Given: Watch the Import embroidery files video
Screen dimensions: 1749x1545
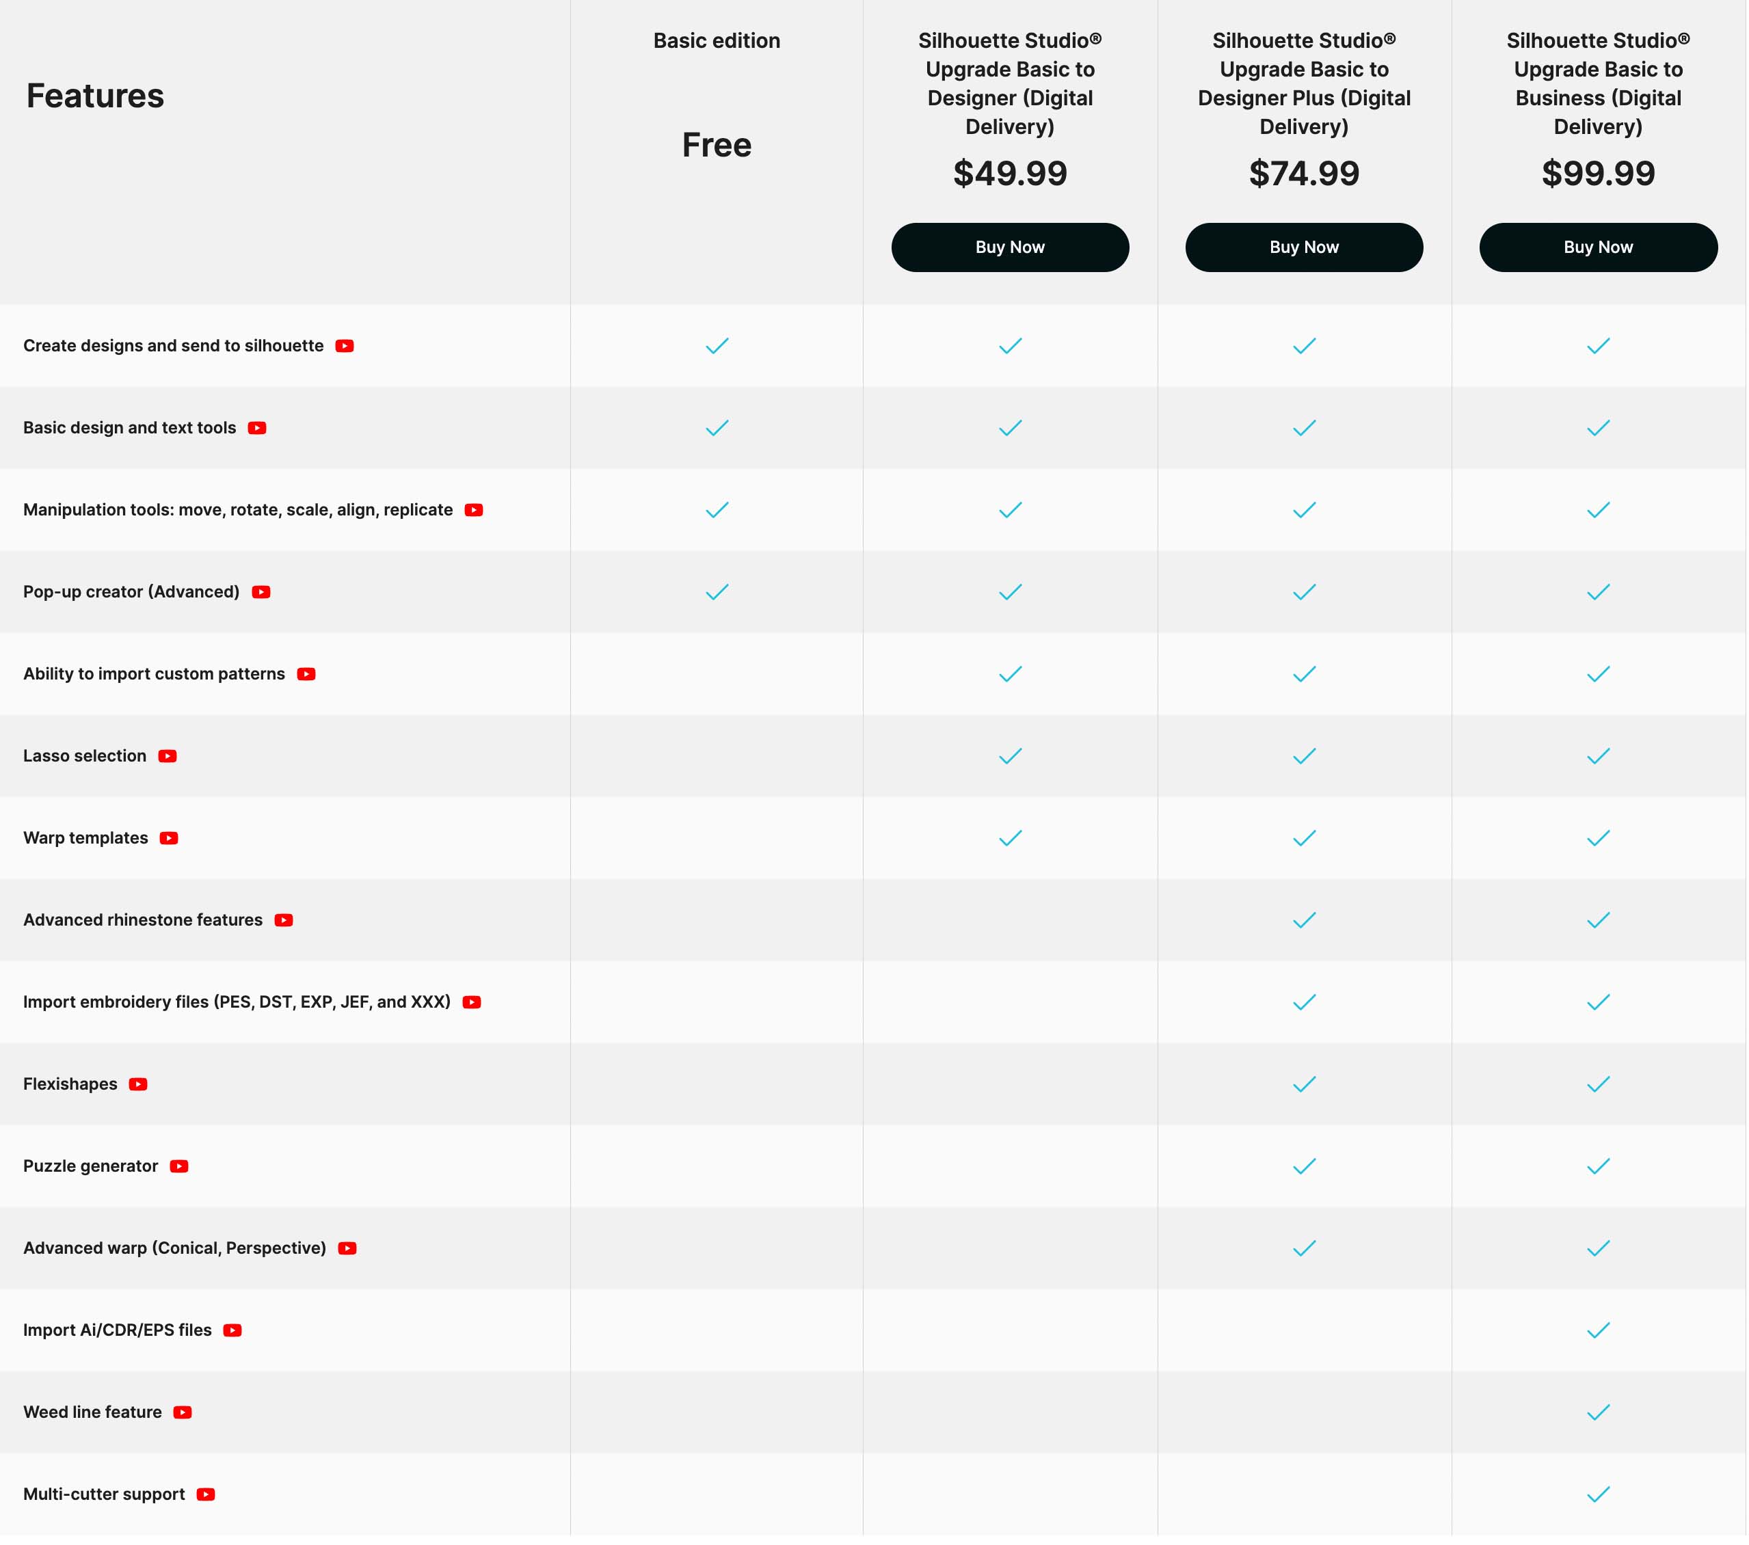Looking at the screenshot, I should (x=472, y=1004).
